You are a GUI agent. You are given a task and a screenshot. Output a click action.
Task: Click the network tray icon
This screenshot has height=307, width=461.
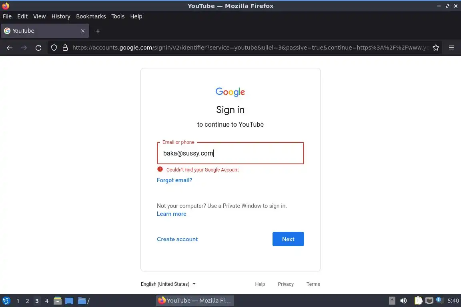point(429,301)
